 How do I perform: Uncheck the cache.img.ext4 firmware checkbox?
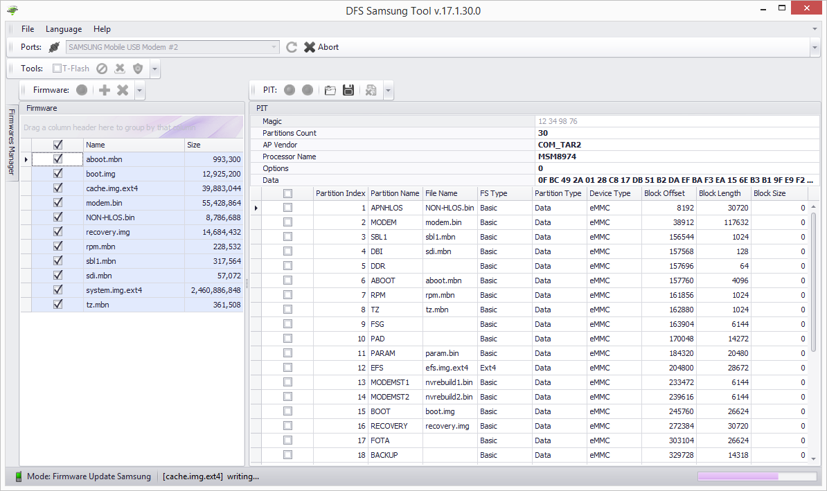(x=58, y=188)
